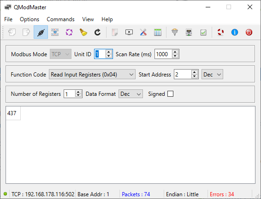This screenshot has height=199, width=261.
Task: Click the Packets : 74 counter
Action: [x=136, y=194]
